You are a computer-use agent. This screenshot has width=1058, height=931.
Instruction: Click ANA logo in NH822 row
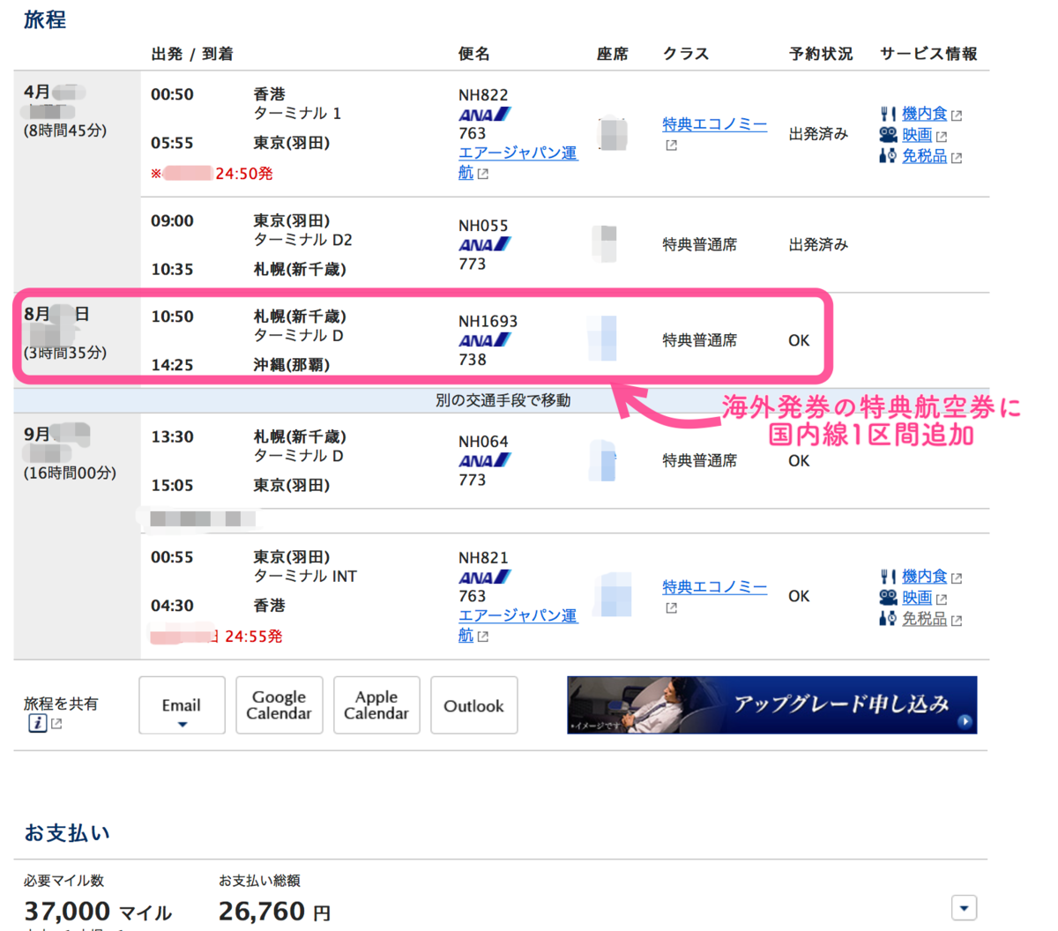coord(484,115)
